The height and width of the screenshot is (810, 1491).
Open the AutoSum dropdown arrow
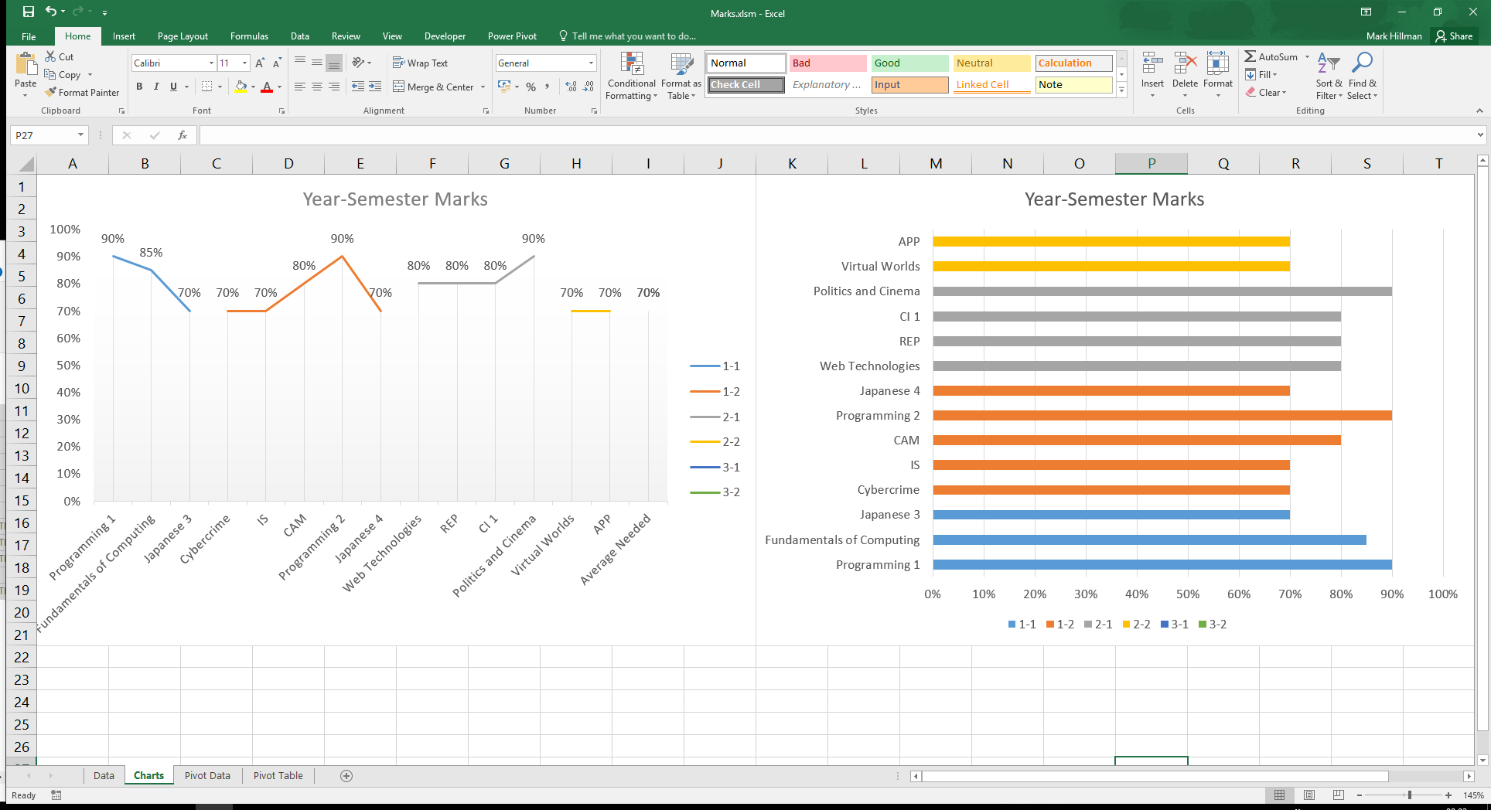click(x=1307, y=56)
